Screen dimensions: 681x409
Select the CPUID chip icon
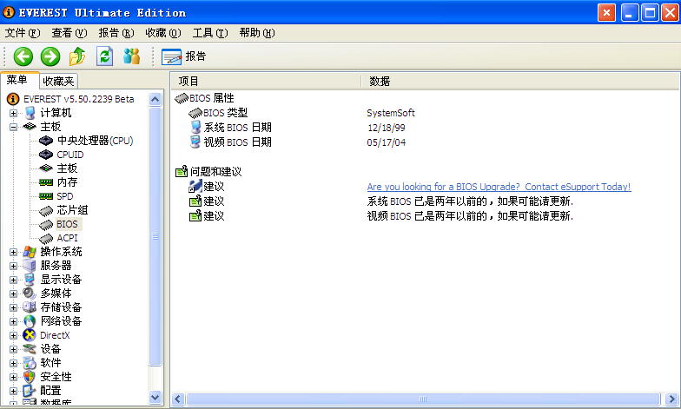point(45,155)
